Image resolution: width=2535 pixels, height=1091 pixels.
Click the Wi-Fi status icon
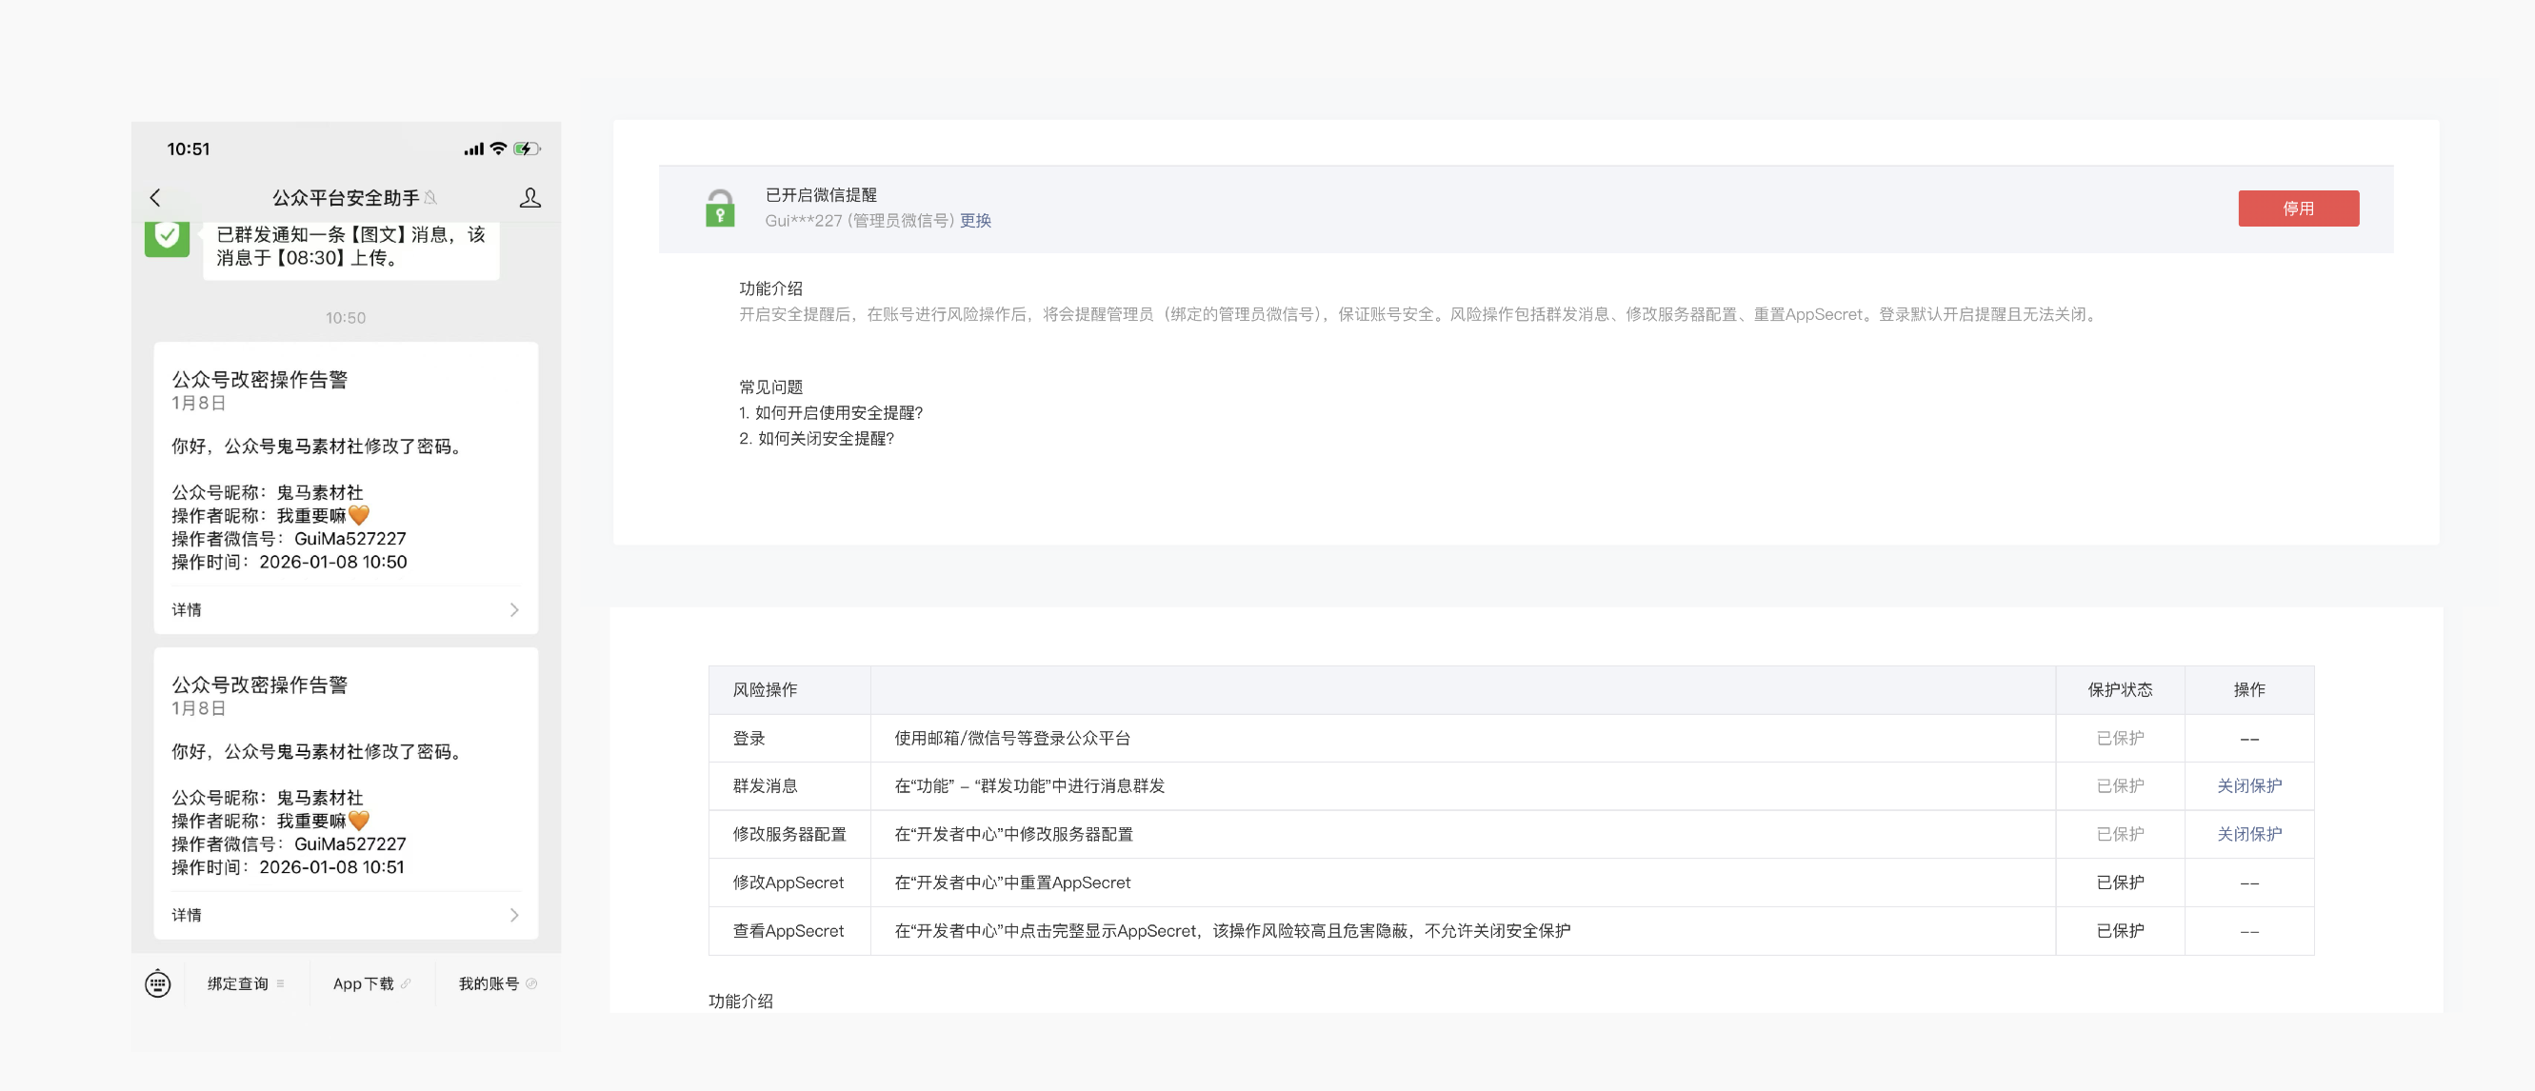point(498,149)
